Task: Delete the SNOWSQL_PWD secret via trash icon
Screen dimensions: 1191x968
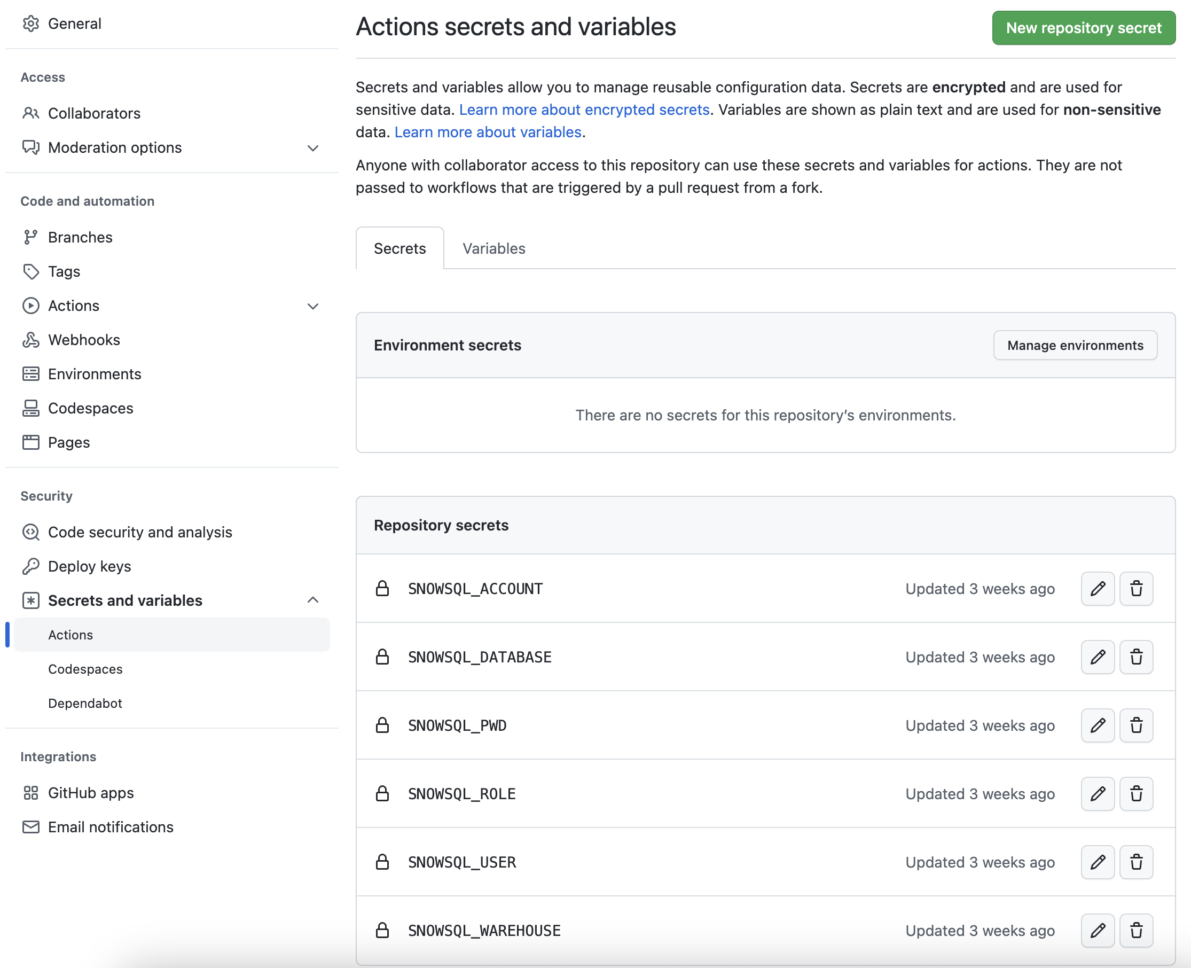Action: tap(1137, 725)
